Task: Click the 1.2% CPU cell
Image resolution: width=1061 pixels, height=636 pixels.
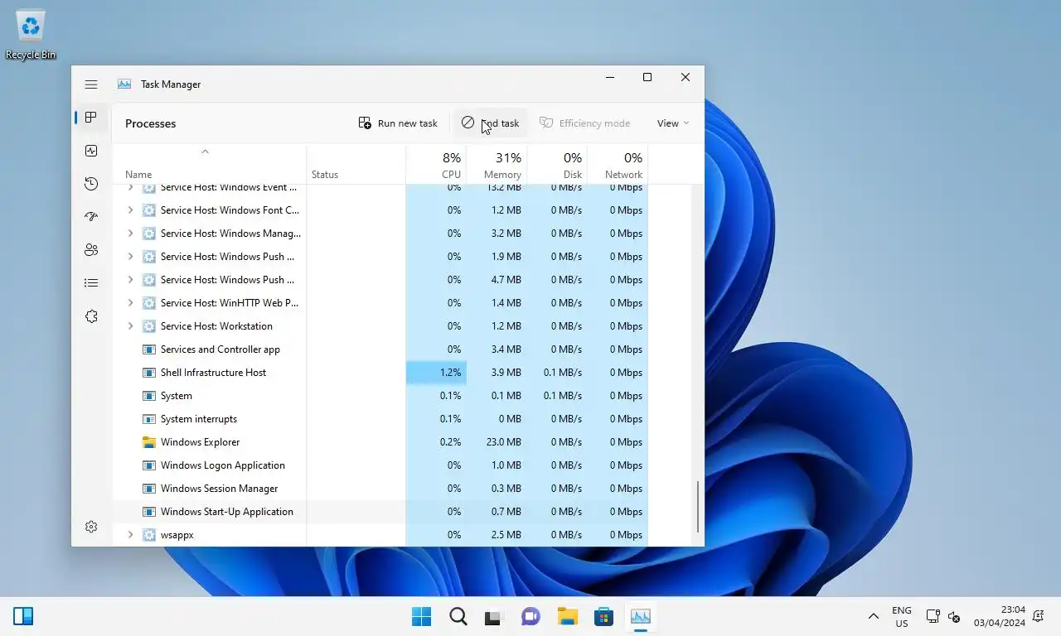Action: point(436,373)
